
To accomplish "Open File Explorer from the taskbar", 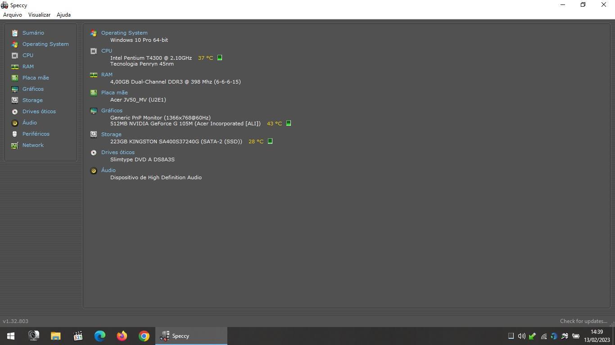I will pos(55,336).
